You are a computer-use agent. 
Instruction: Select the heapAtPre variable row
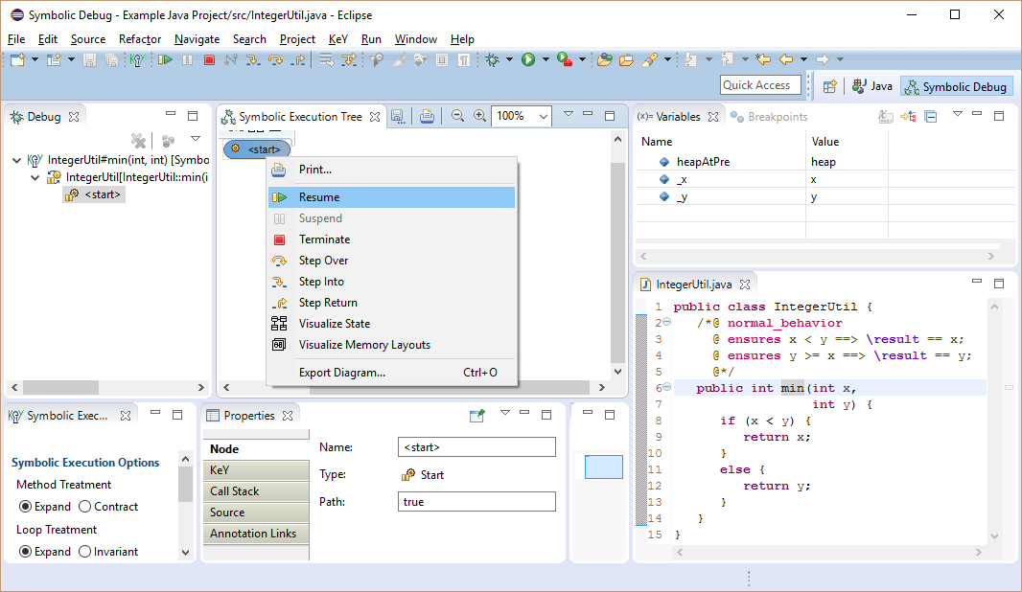coord(761,162)
